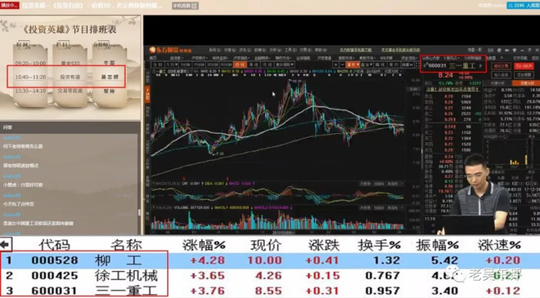Select the 日线 daily K-line period
This screenshot has width=540, height=298.
coord(240,64)
